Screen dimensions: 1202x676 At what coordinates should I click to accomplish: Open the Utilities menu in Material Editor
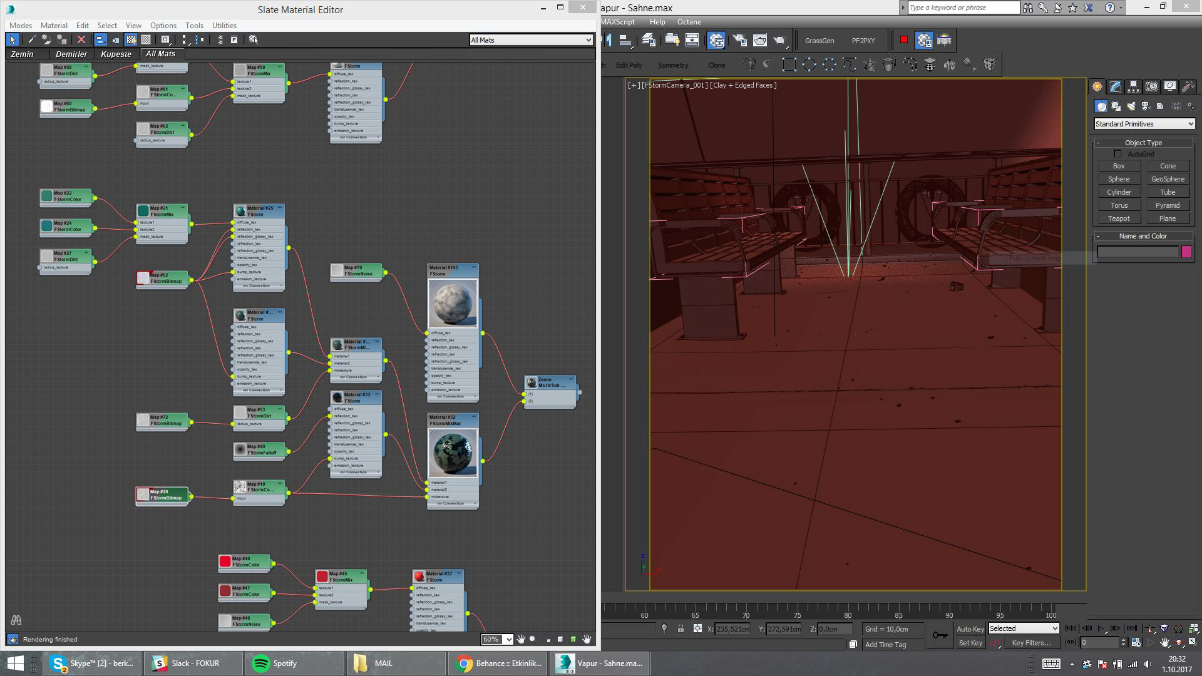(x=224, y=26)
